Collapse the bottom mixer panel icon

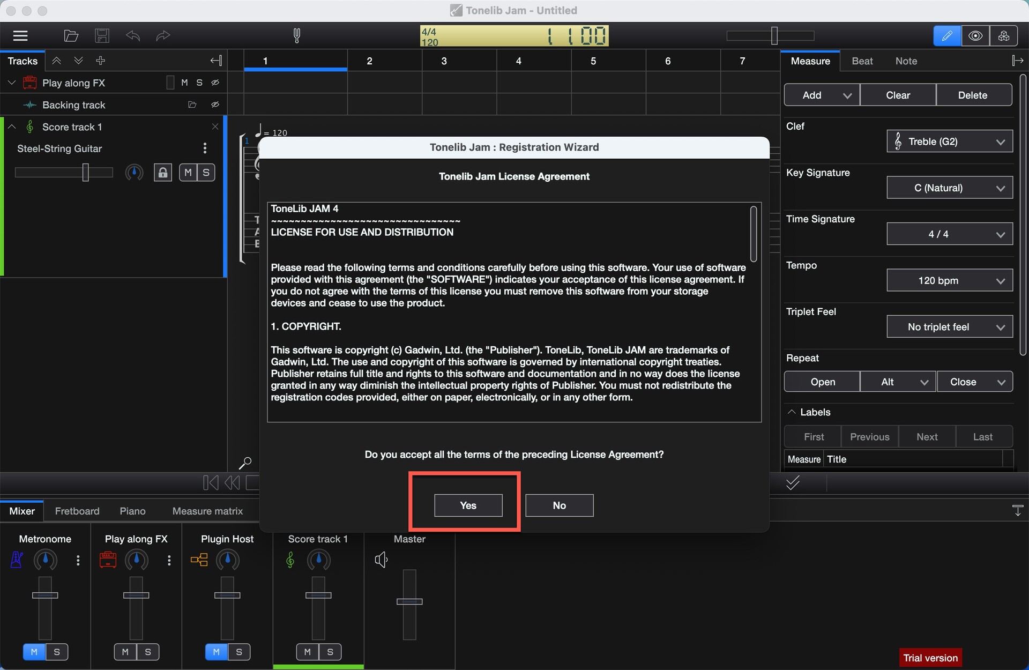1017,511
